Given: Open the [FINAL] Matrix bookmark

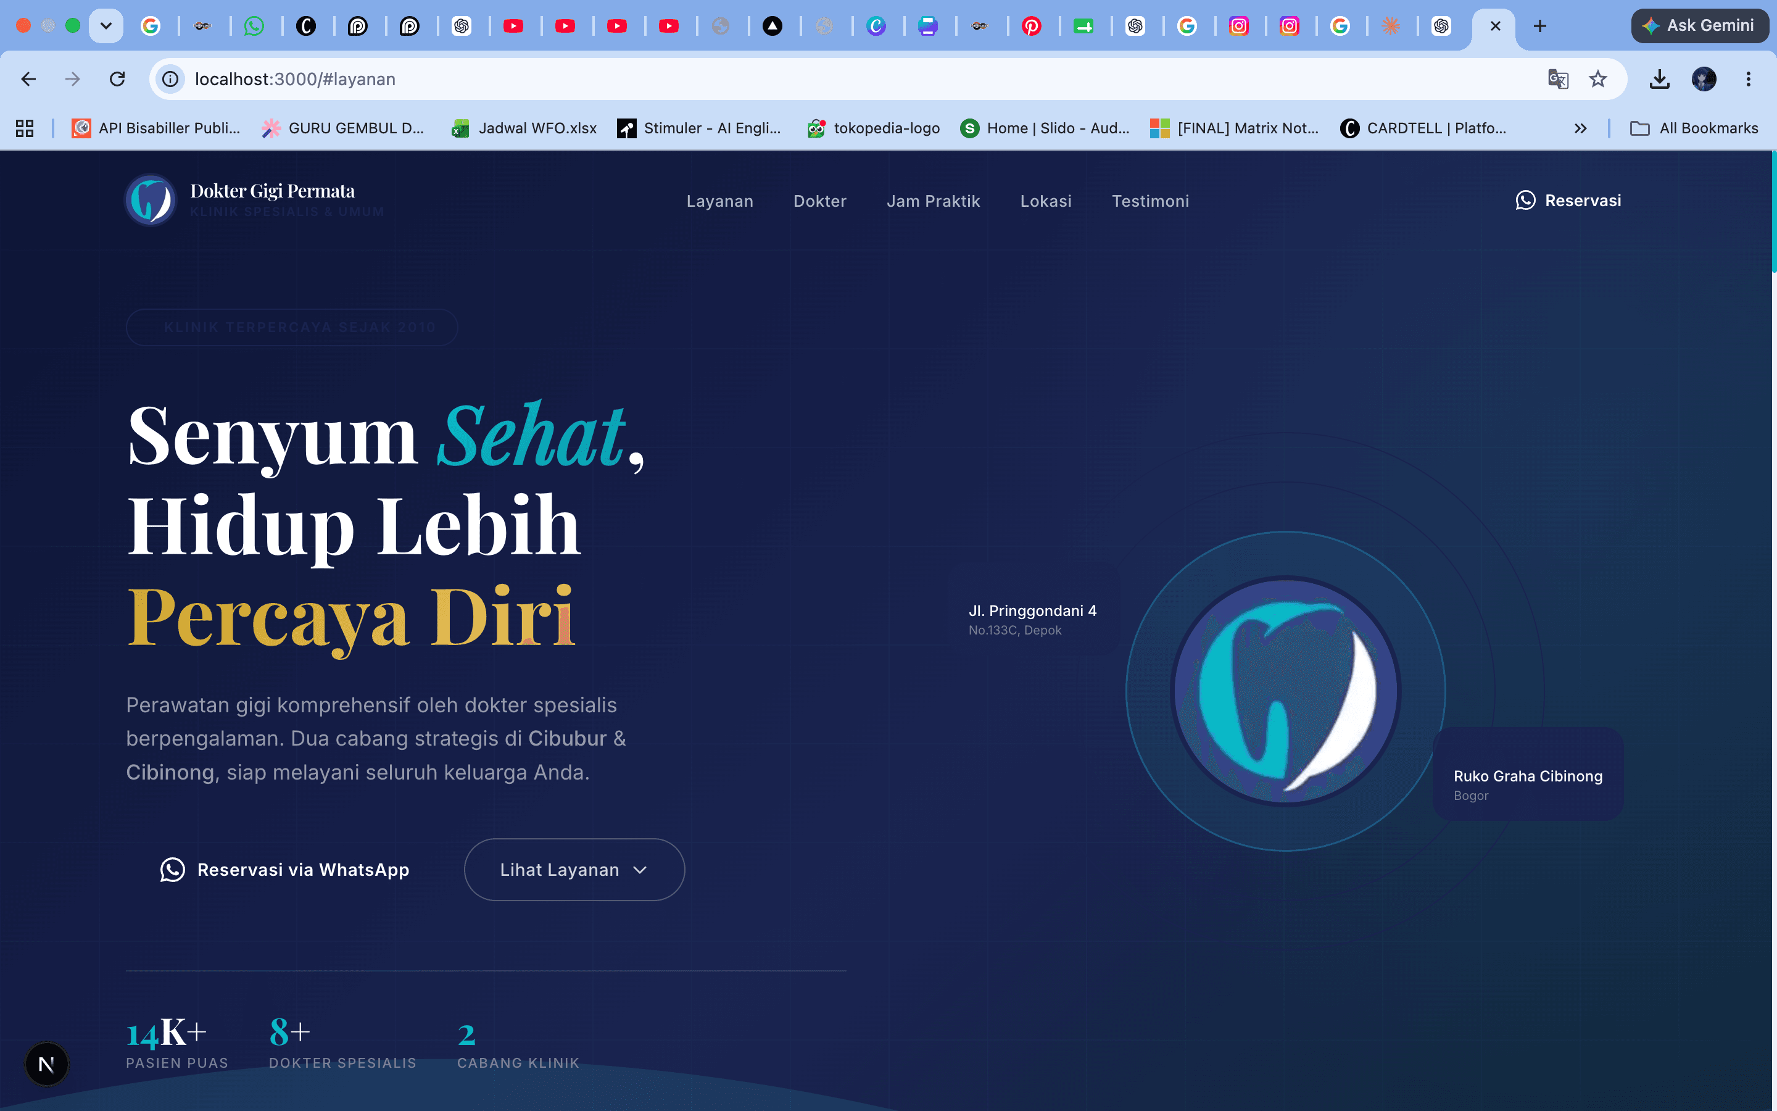Looking at the screenshot, I should (1235, 128).
